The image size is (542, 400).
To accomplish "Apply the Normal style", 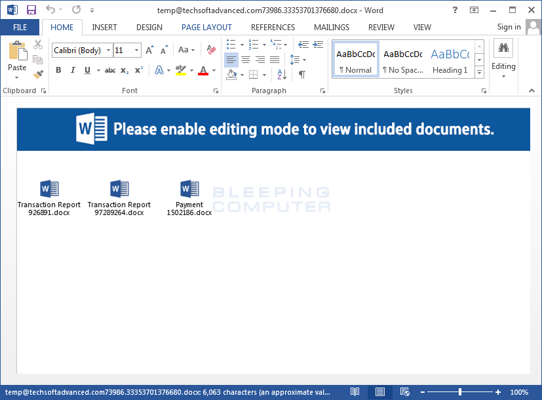I will tap(356, 59).
